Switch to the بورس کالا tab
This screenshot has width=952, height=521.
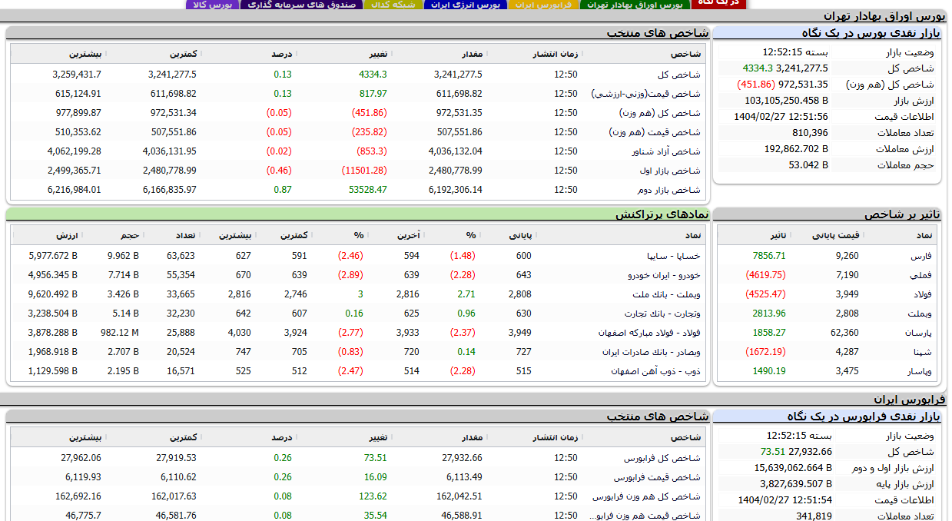point(212,5)
